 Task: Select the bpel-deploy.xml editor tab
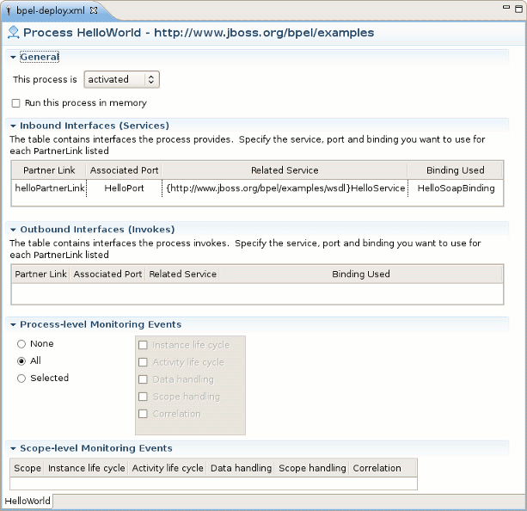tap(51, 10)
